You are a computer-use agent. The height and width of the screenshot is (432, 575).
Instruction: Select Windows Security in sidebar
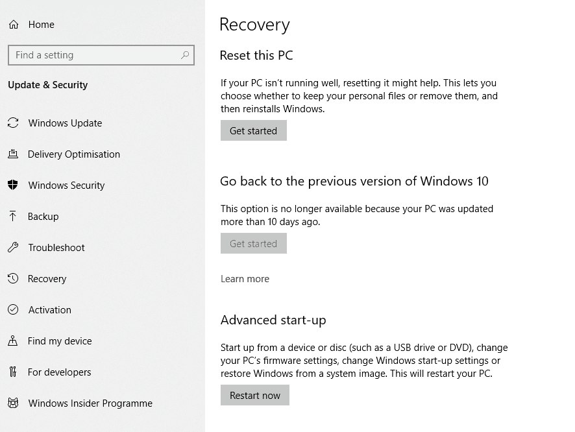[x=66, y=186]
